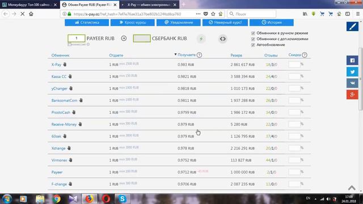Click the page vertical scrollbar
Screen dimensions: 363x204
tap(361, 79)
